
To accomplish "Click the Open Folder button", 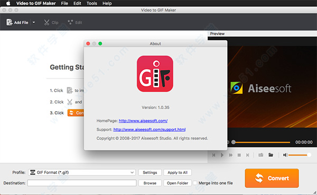I will pyautogui.click(x=178, y=183).
